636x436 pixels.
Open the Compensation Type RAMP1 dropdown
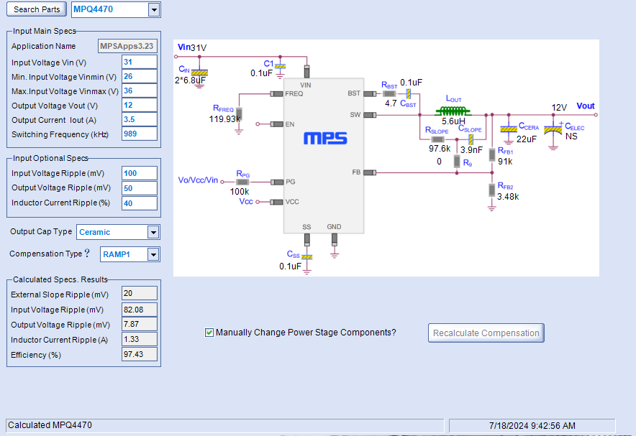point(153,255)
